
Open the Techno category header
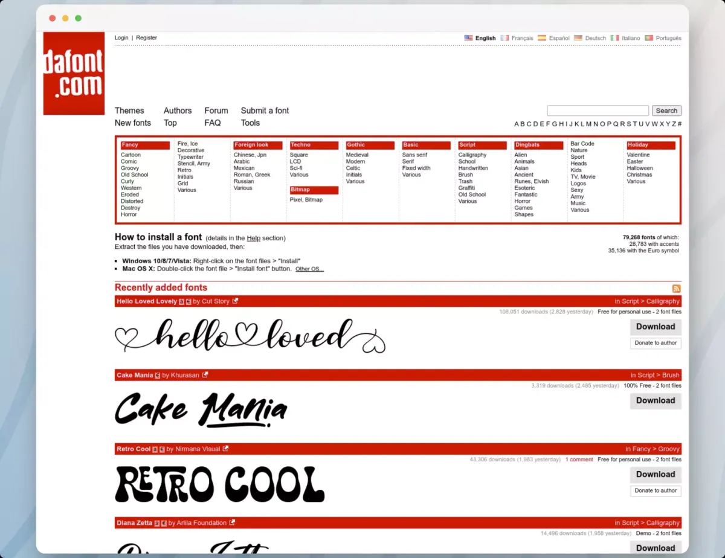(x=314, y=145)
